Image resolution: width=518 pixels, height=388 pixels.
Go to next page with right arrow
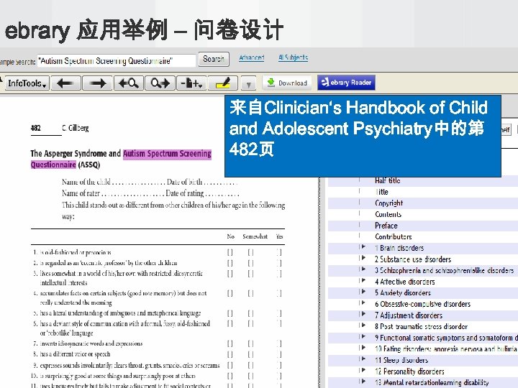(97, 83)
